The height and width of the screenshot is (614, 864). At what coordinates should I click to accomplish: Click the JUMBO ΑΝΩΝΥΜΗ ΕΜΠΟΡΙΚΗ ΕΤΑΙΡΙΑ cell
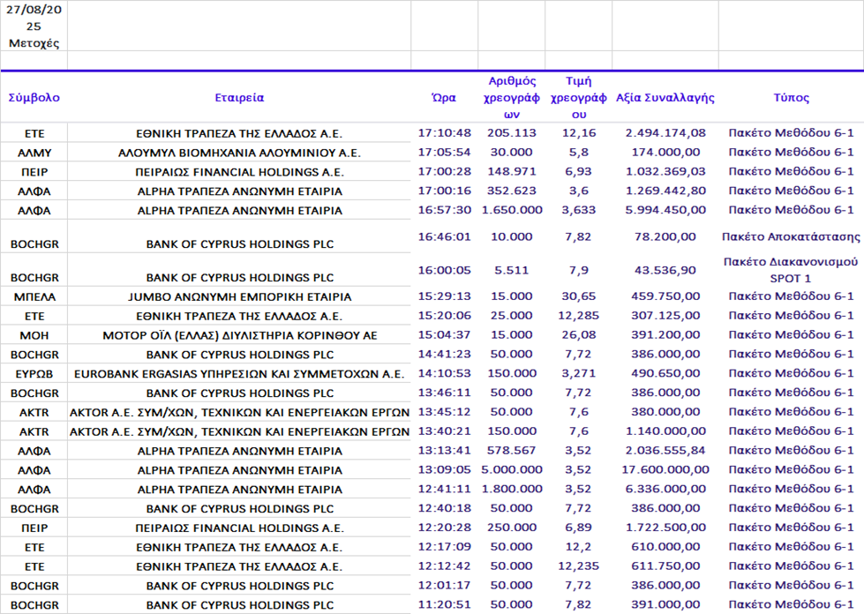coord(239,296)
